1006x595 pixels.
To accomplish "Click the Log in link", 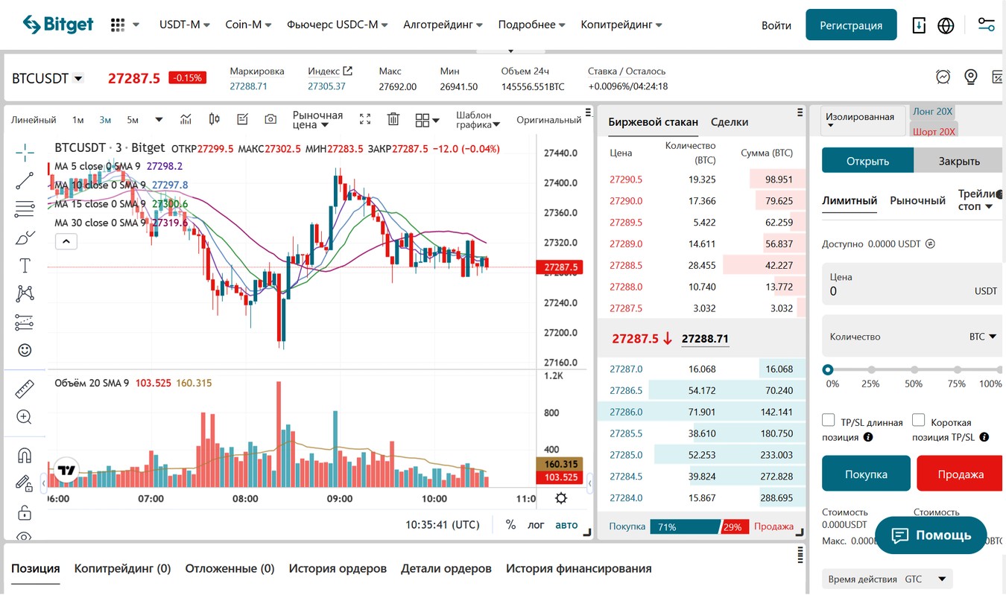I will point(776,25).
